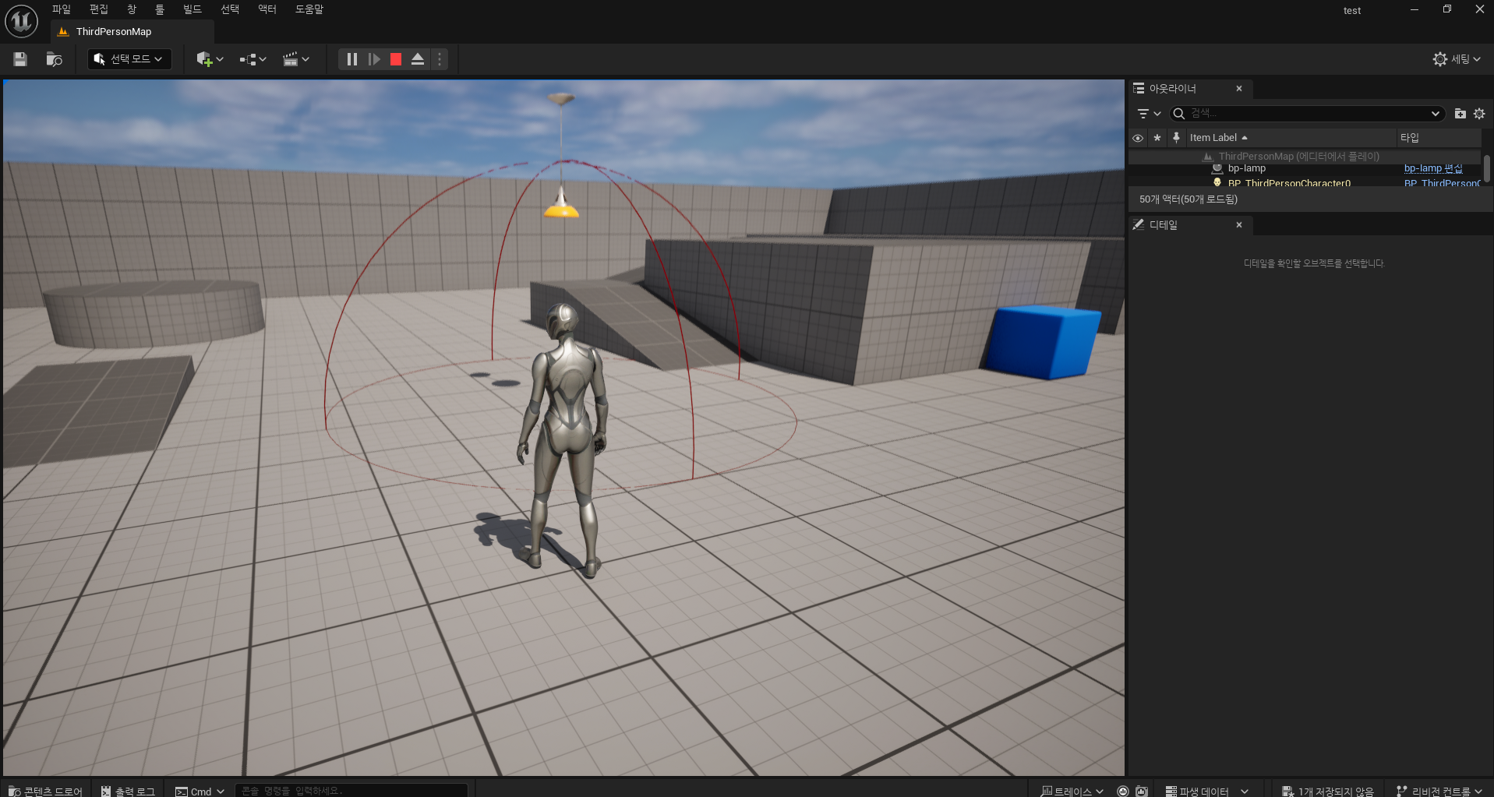Close the 아웃라이너 tab

point(1239,89)
